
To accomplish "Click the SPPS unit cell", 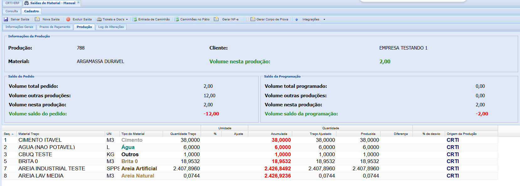I will 113,169.
